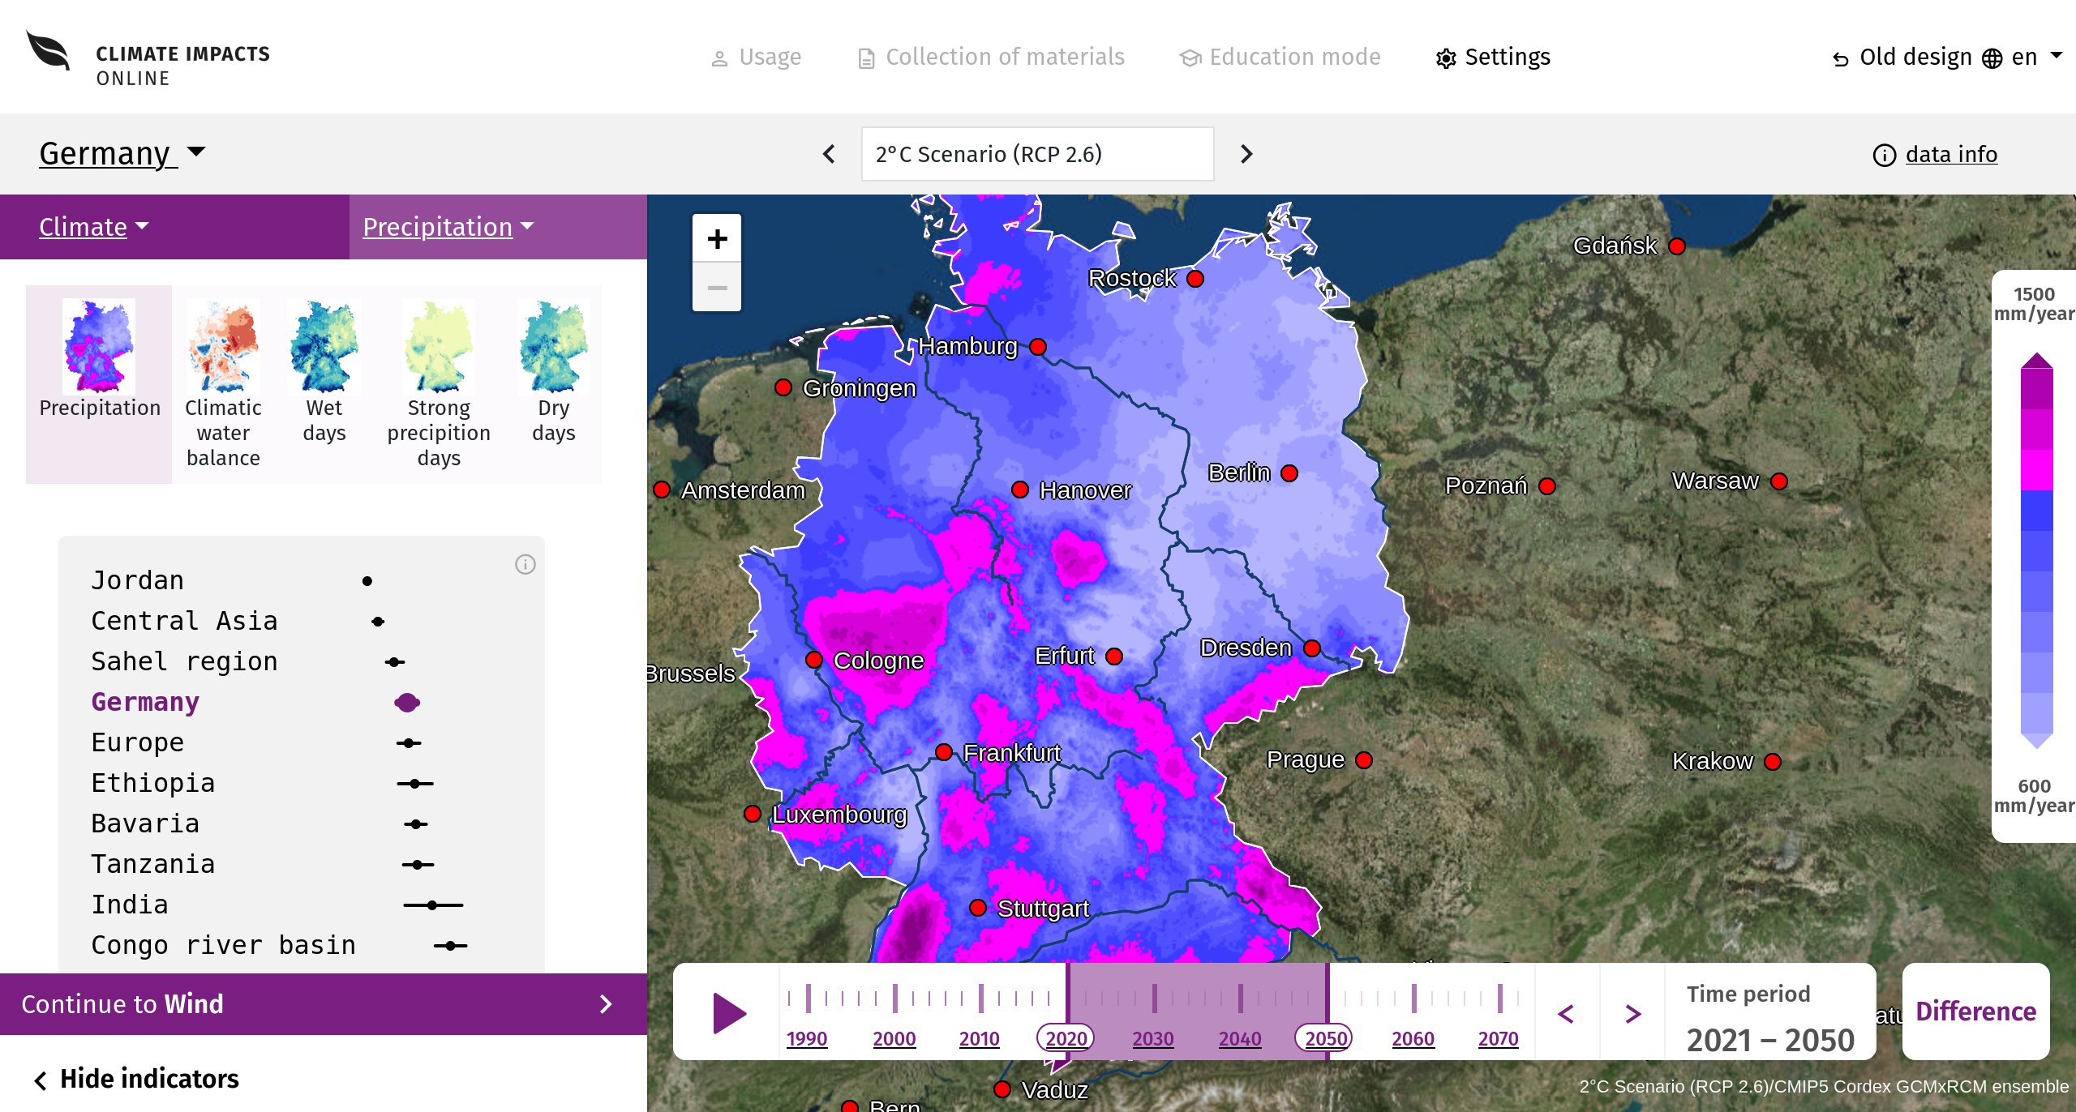Open the info icon of the region comparison panel

(x=525, y=564)
